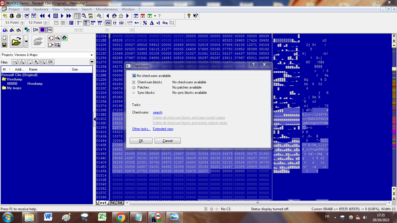This screenshot has width=397, height=223.
Task: Click the New blank project icon
Action: point(4,38)
